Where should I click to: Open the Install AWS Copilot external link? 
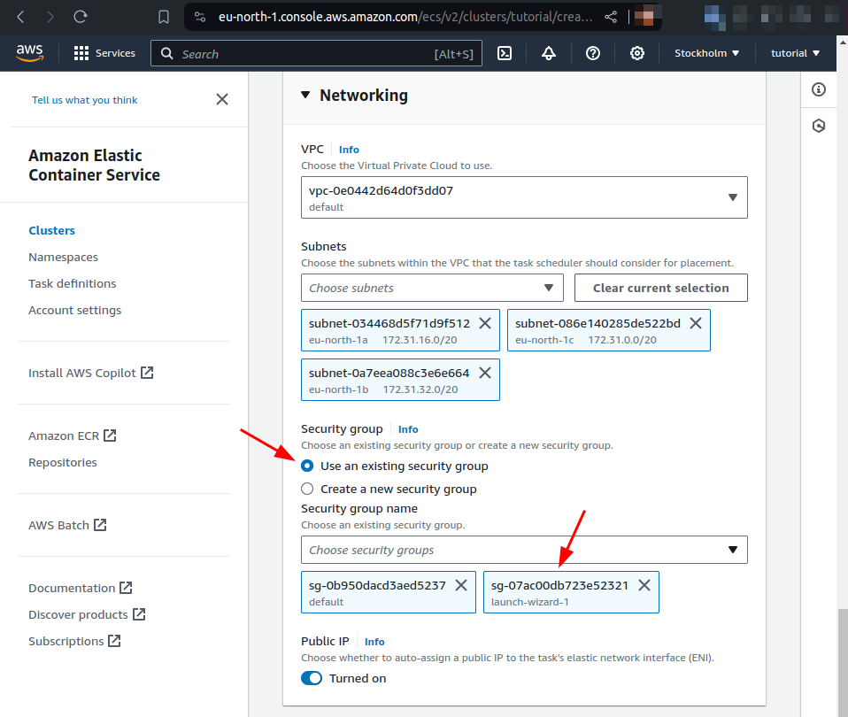[91, 373]
